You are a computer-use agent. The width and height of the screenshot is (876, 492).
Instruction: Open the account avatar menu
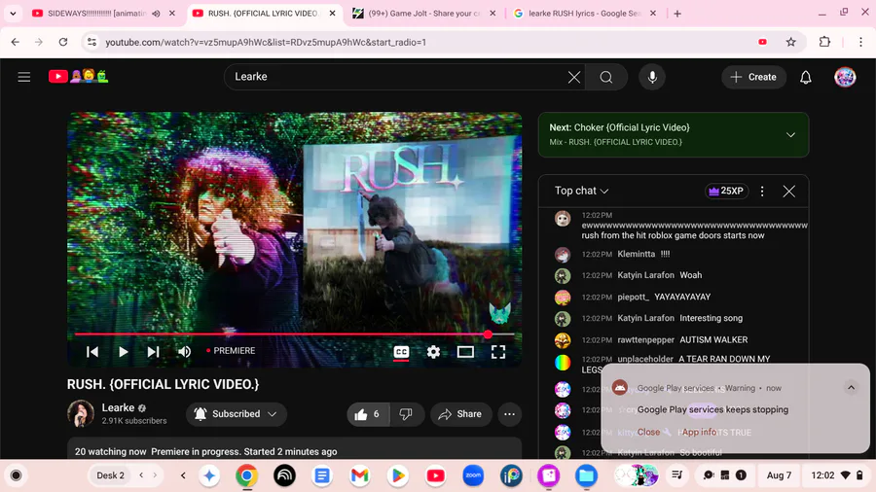[x=845, y=77]
